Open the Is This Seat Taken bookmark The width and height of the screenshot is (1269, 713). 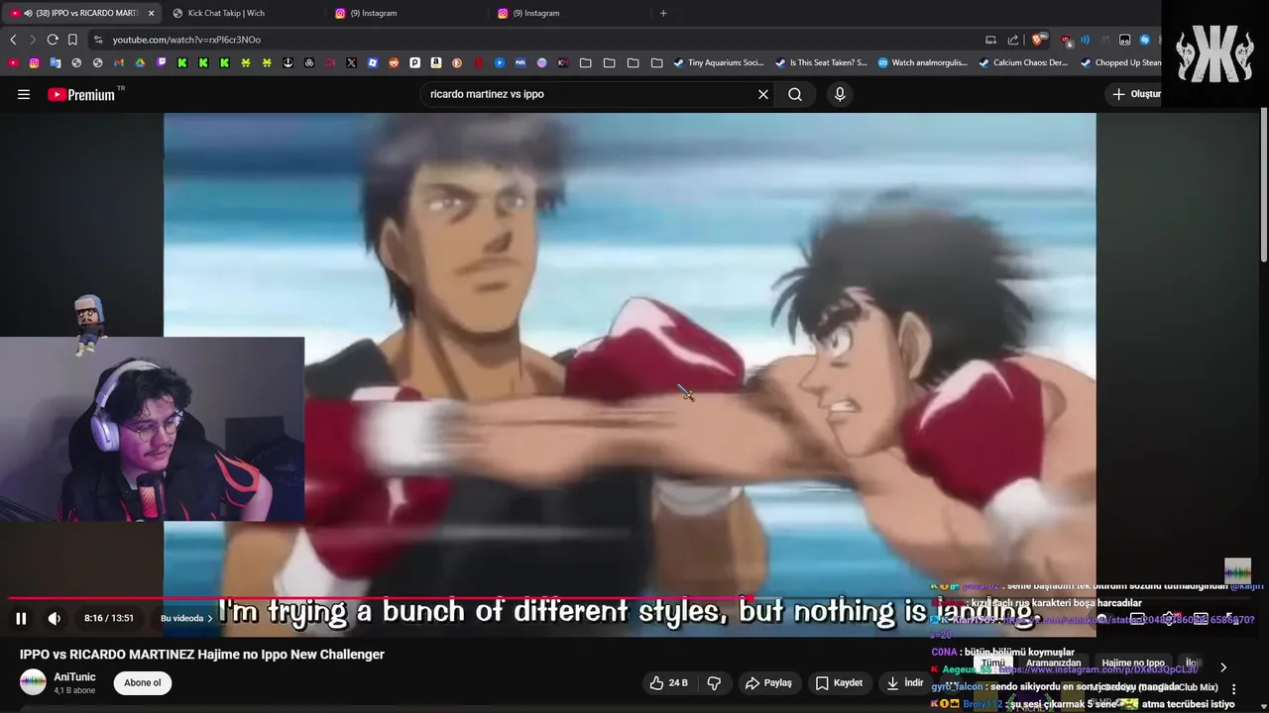821,62
